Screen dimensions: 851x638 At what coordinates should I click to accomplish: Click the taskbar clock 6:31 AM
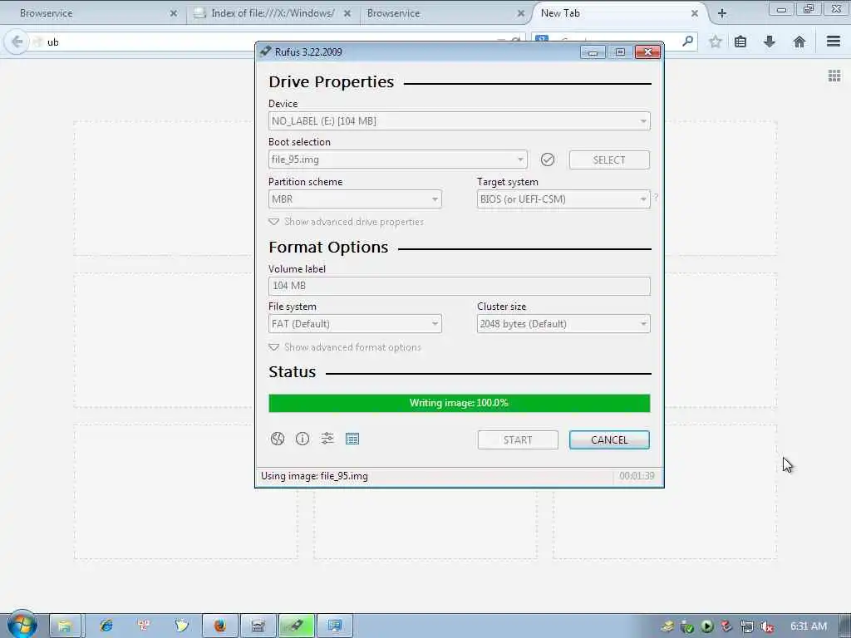click(809, 626)
